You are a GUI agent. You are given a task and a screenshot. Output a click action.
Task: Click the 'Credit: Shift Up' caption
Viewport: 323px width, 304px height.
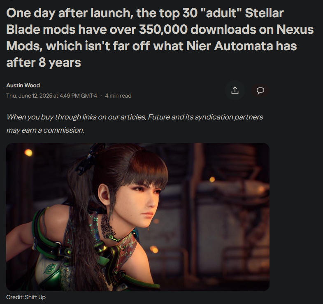coord(26,297)
